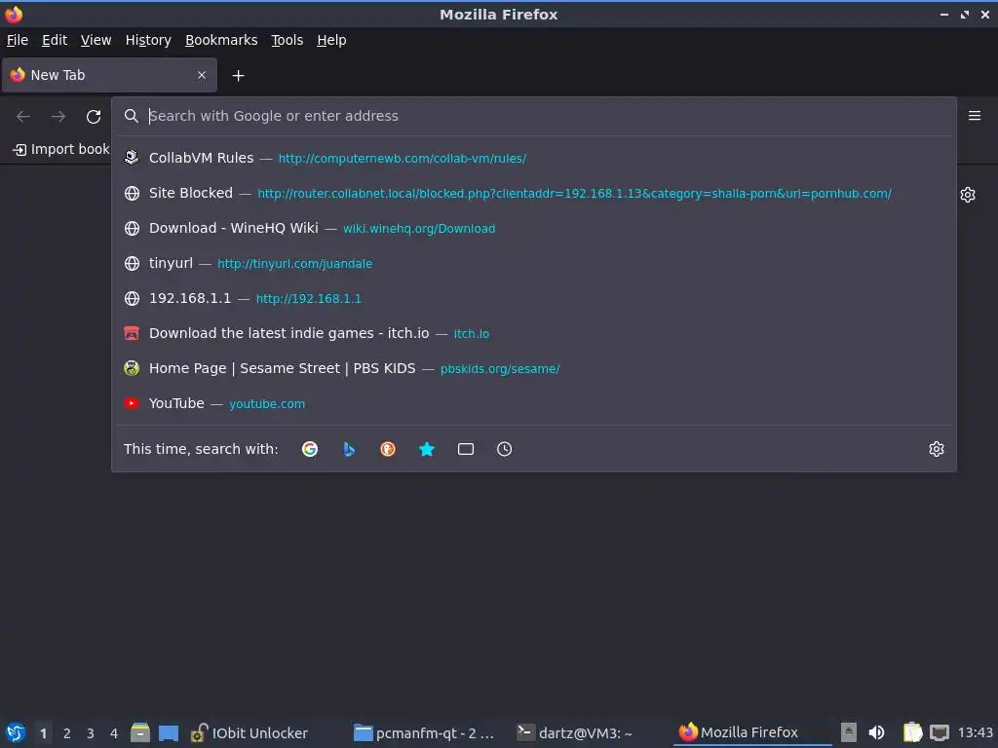The height and width of the screenshot is (748, 998).
Task: Open clipboard manager tray icon
Action: pyautogui.click(x=912, y=732)
